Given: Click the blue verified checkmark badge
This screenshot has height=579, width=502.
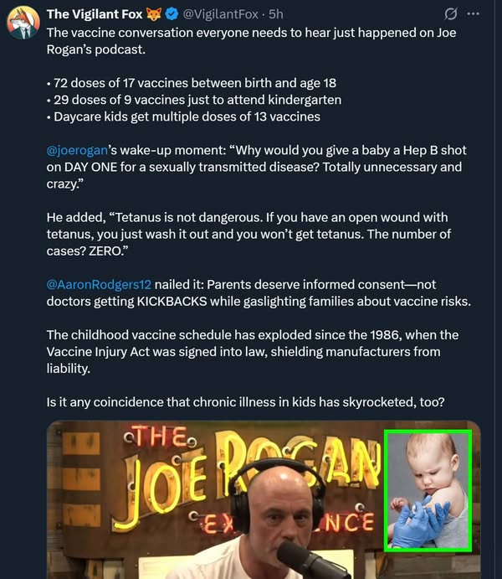Looking at the screenshot, I should click(172, 14).
